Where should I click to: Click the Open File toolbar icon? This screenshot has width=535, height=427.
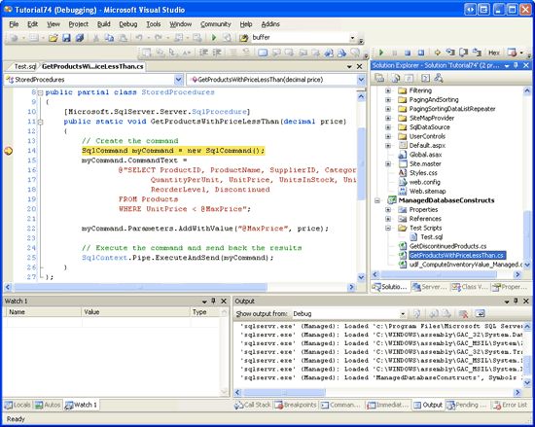coord(53,38)
